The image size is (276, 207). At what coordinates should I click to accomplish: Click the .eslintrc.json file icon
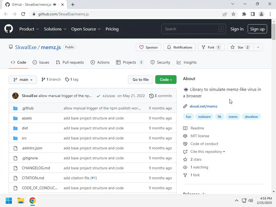click(x=15, y=148)
